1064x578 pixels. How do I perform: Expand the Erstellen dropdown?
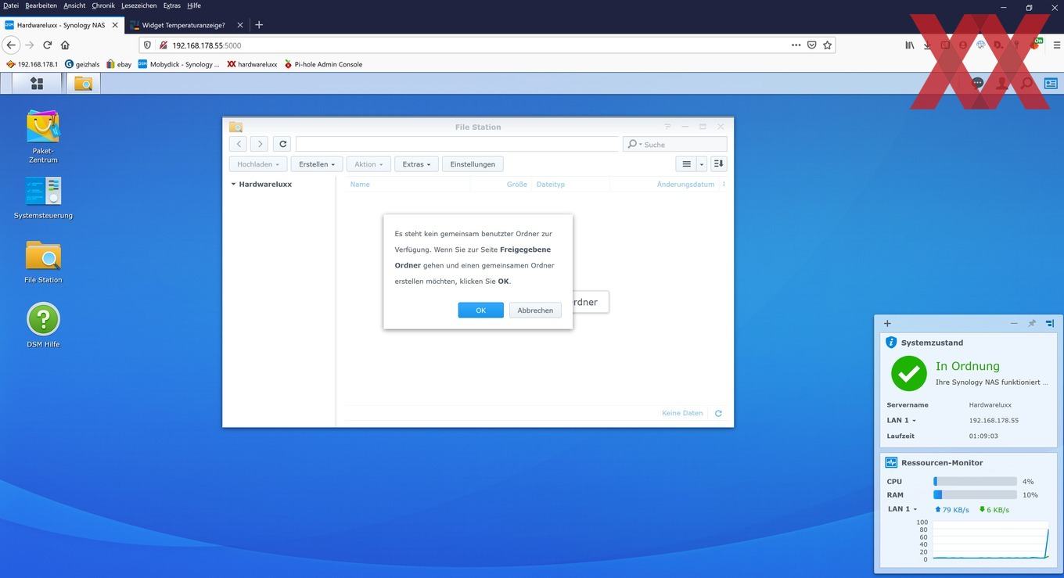point(317,164)
